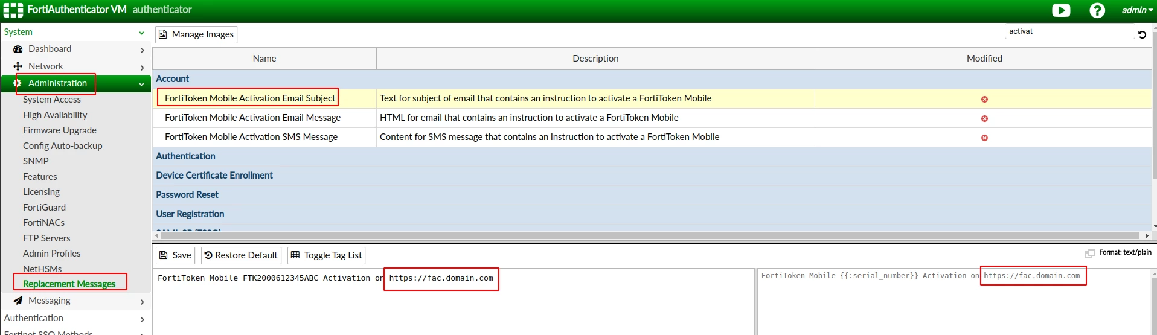Click modified status icon for SMS Message row
The image size is (1157, 335).
[984, 138]
